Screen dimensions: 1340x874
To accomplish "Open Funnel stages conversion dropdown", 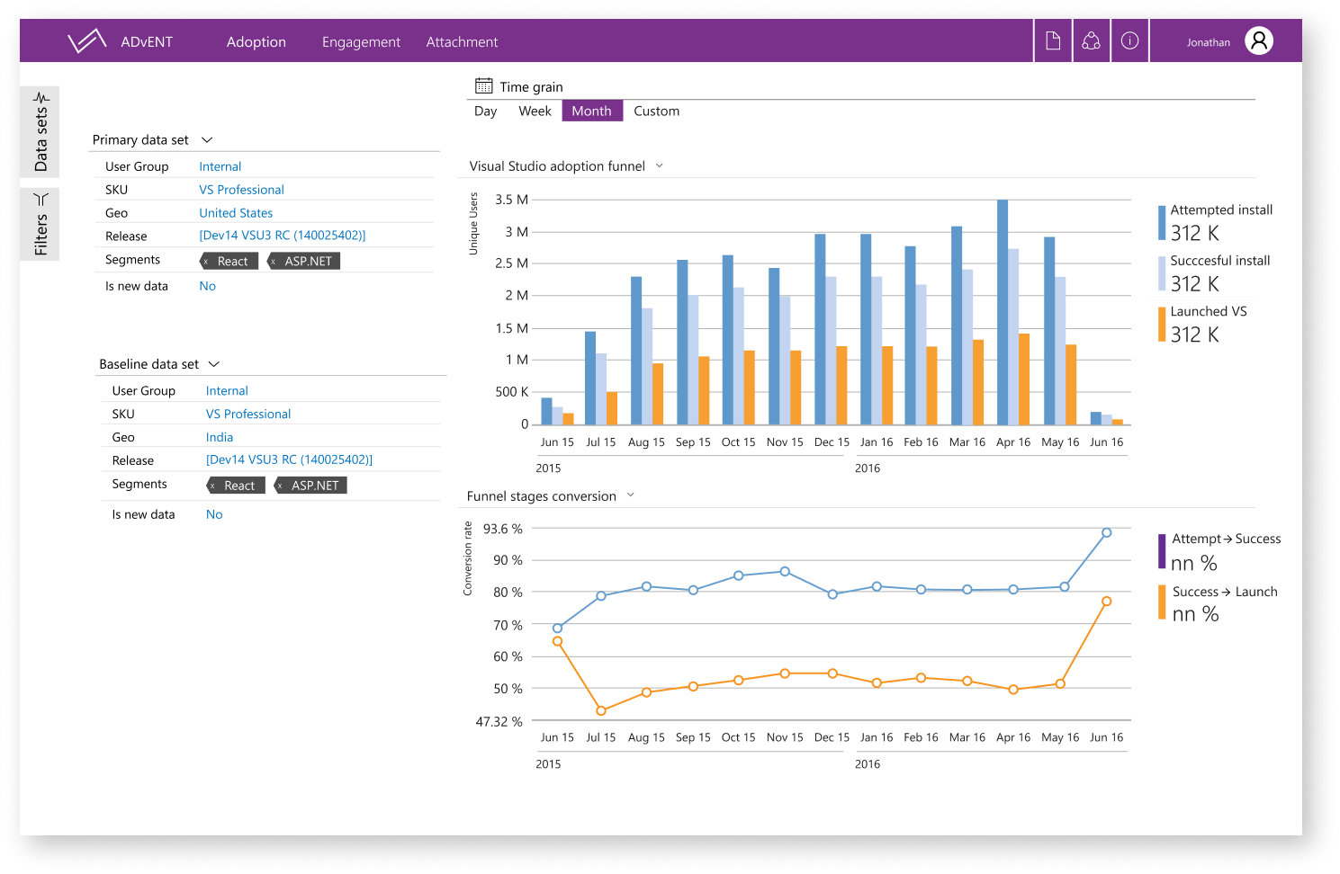I will pos(630,495).
